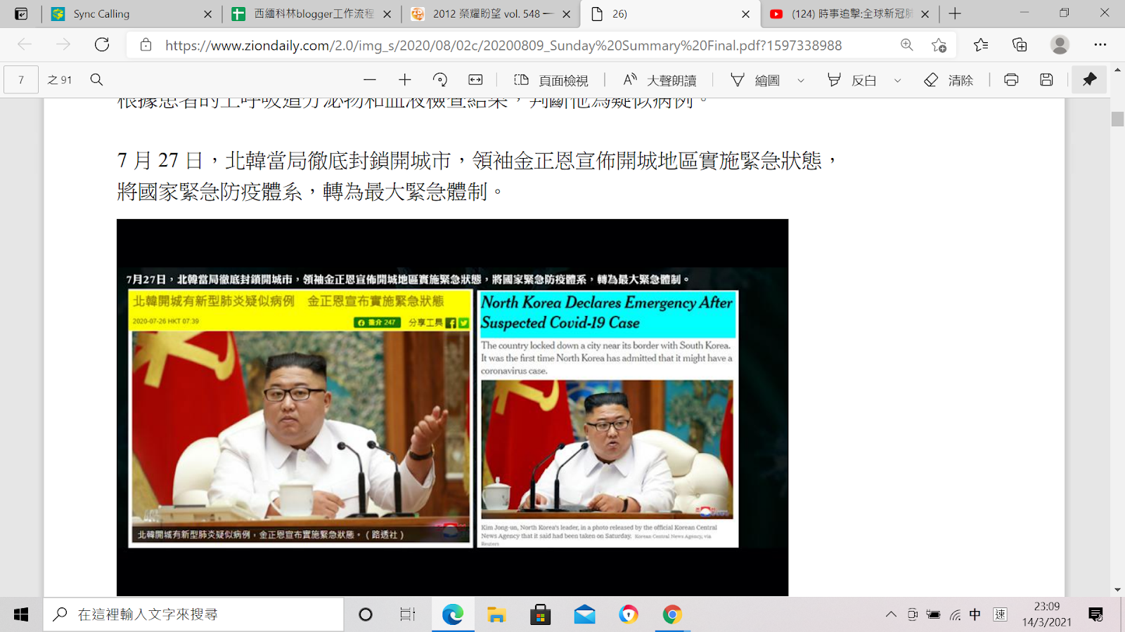The height and width of the screenshot is (632, 1125).
Task: Close the 2012 榮耀盼望 tab
Action: point(567,14)
